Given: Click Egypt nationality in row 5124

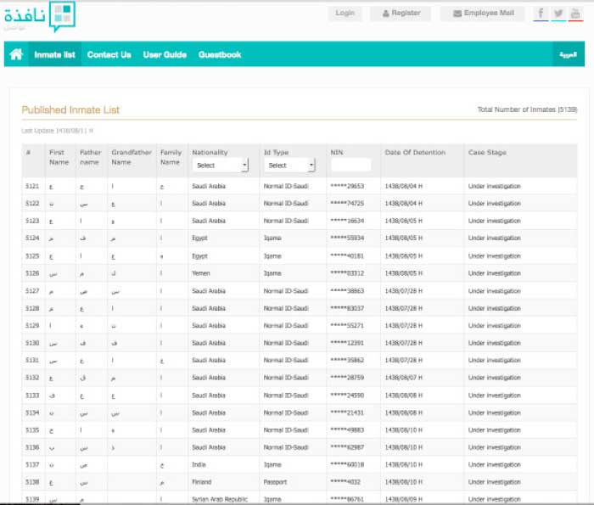Looking at the screenshot, I should coord(199,238).
